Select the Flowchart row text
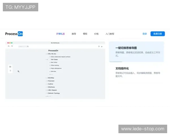This screenshot has width=170, height=136. (x=51, y=81)
